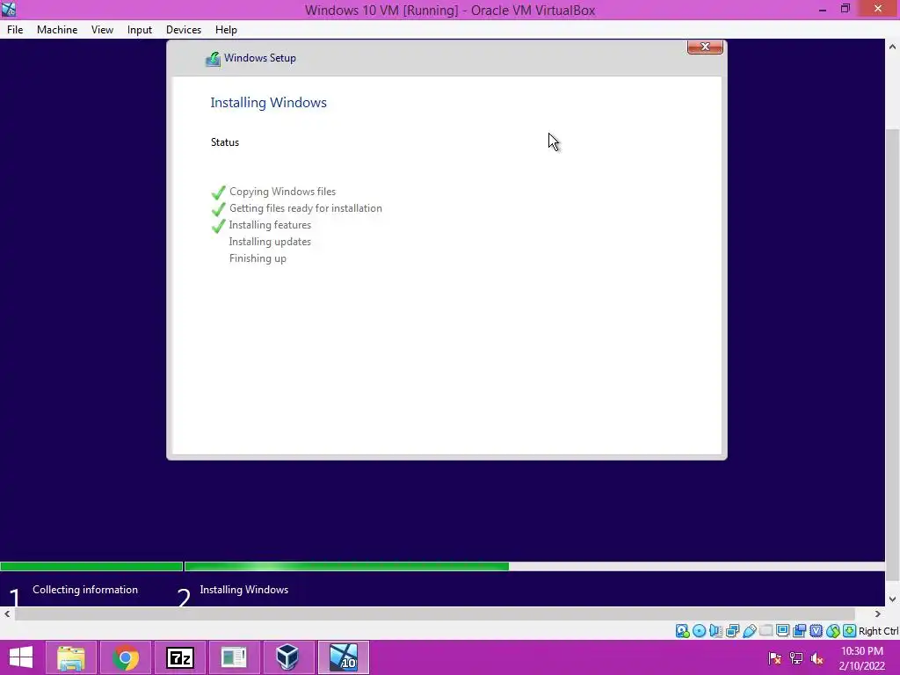
Task: Click the 'Installing updates' status line
Action: 270,242
